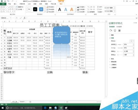Select the orange 格式 (Format) tab
The width and height of the screenshot is (138, 110).
pos(61,4)
